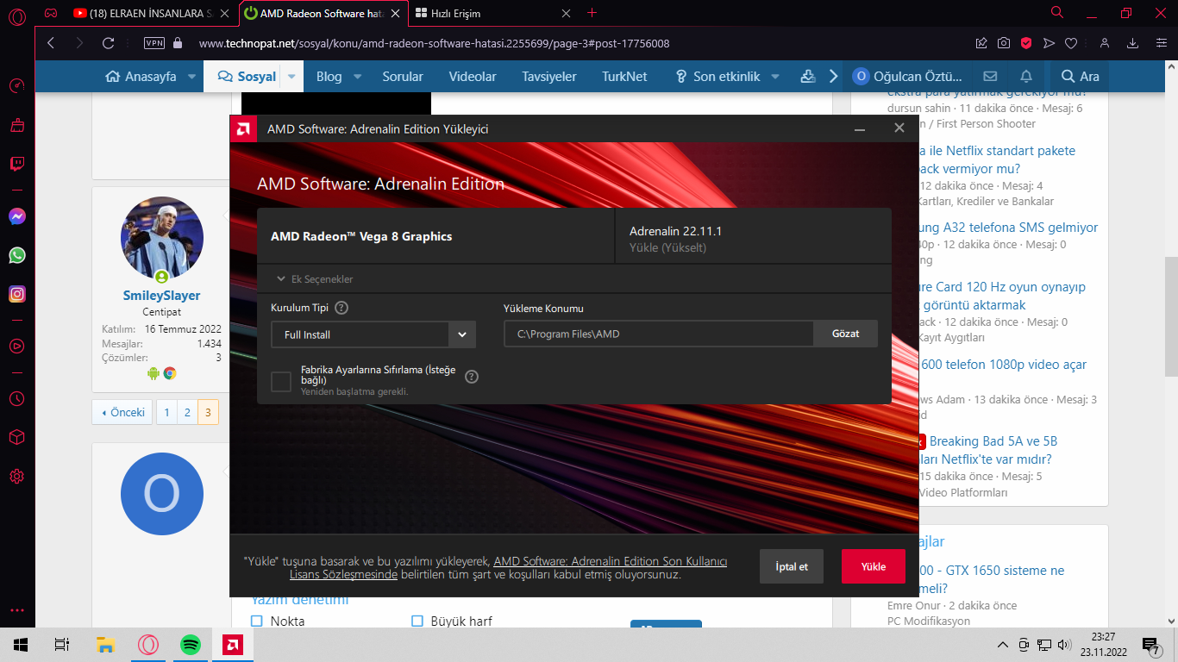The width and height of the screenshot is (1178, 662).
Task: Open the Player icon in Opera sidebar
Action: click(x=17, y=347)
